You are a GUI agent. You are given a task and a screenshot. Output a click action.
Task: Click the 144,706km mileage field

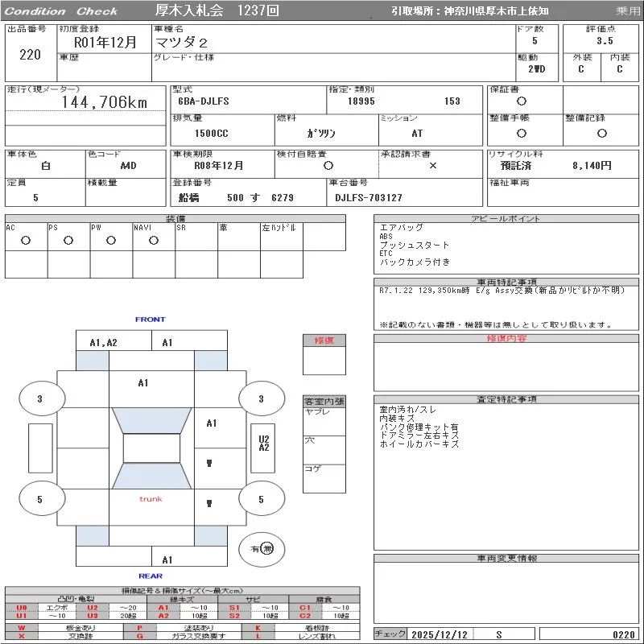(105, 102)
